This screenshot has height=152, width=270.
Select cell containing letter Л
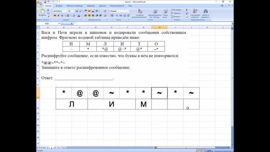(x=72, y=104)
